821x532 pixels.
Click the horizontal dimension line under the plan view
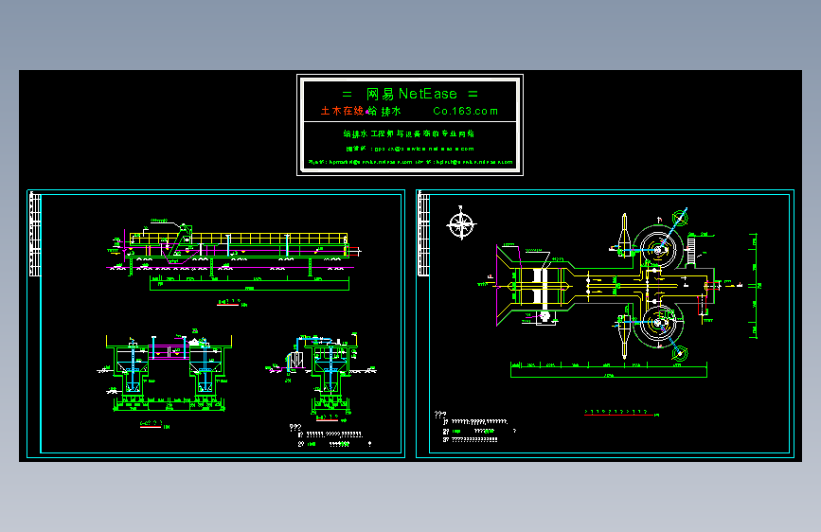coord(609,369)
